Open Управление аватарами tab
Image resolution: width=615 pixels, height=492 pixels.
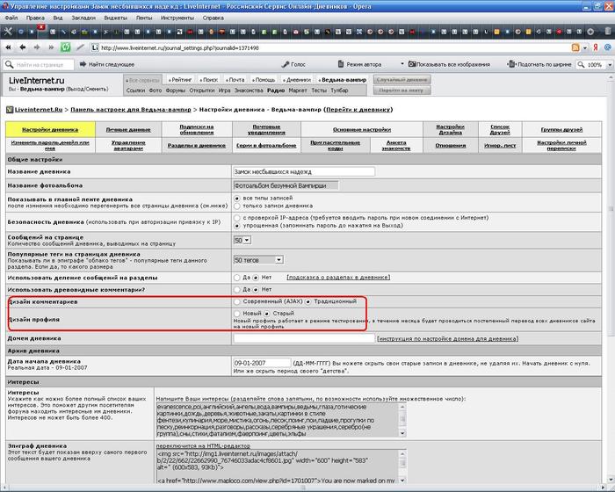click(128, 145)
